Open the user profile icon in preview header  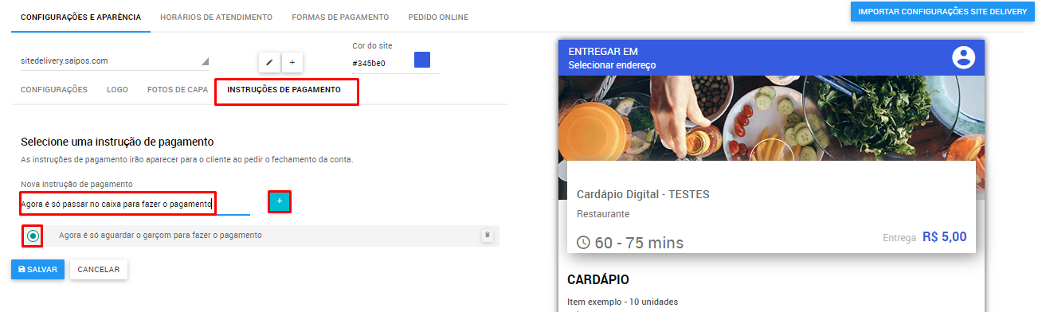(x=964, y=57)
